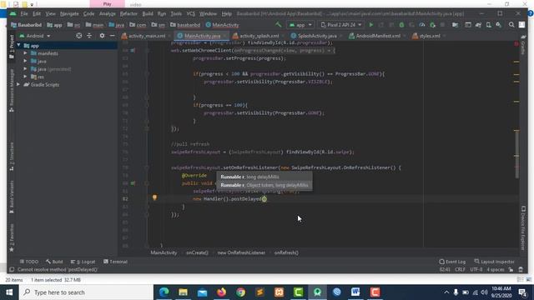Click the Sync Project with Gradle Files icon
The height and width of the screenshot is (300, 534).
478,25
